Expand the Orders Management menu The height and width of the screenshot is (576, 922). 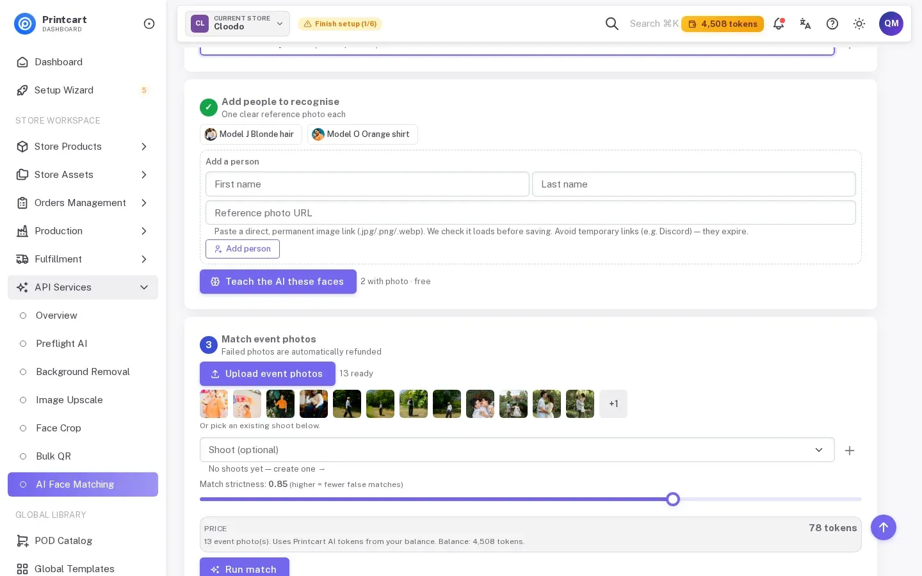83,203
